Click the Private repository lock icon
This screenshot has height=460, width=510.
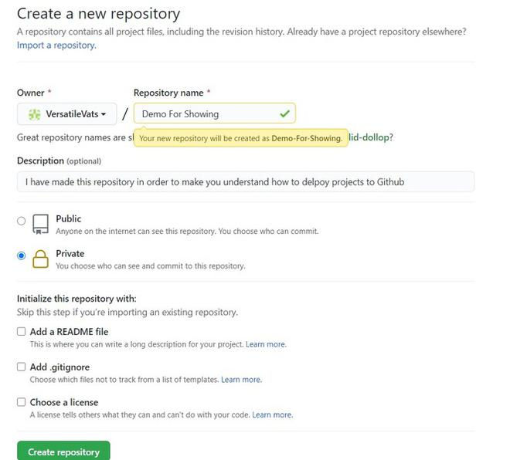pyautogui.click(x=40, y=259)
